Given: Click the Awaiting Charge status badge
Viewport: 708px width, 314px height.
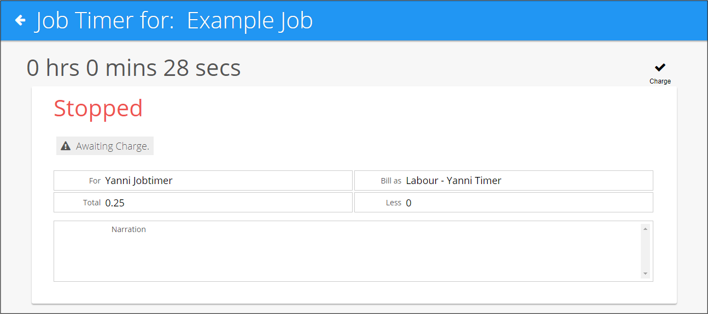Looking at the screenshot, I should 105,146.
